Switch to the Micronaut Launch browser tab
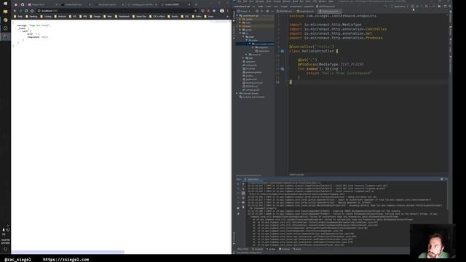 (x=108, y=4)
